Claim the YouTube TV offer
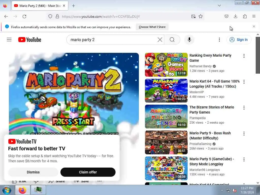This screenshot has height=195, width=260. 88,172
